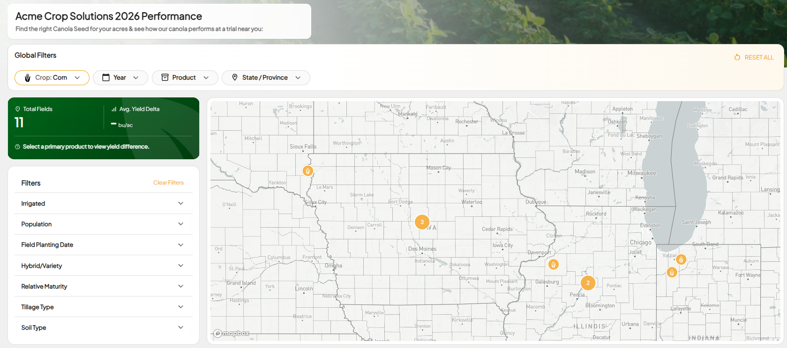787x348 pixels.
Task: Click the 'Global Filters' heading
Action: 35,55
